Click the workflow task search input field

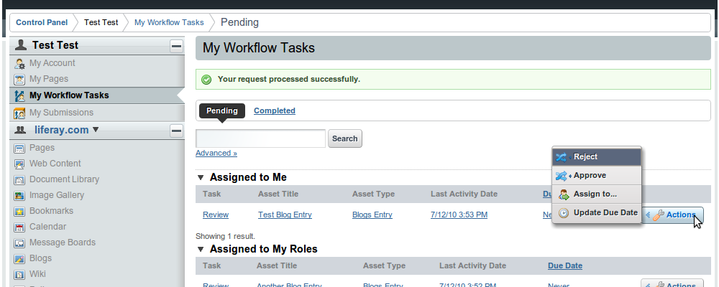(260, 138)
